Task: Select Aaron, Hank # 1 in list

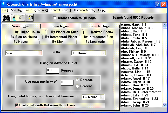Action: click(x=141, y=25)
